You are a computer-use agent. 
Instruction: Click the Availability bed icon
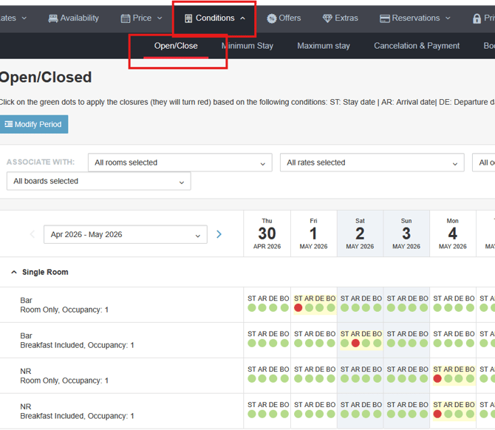tap(52, 18)
